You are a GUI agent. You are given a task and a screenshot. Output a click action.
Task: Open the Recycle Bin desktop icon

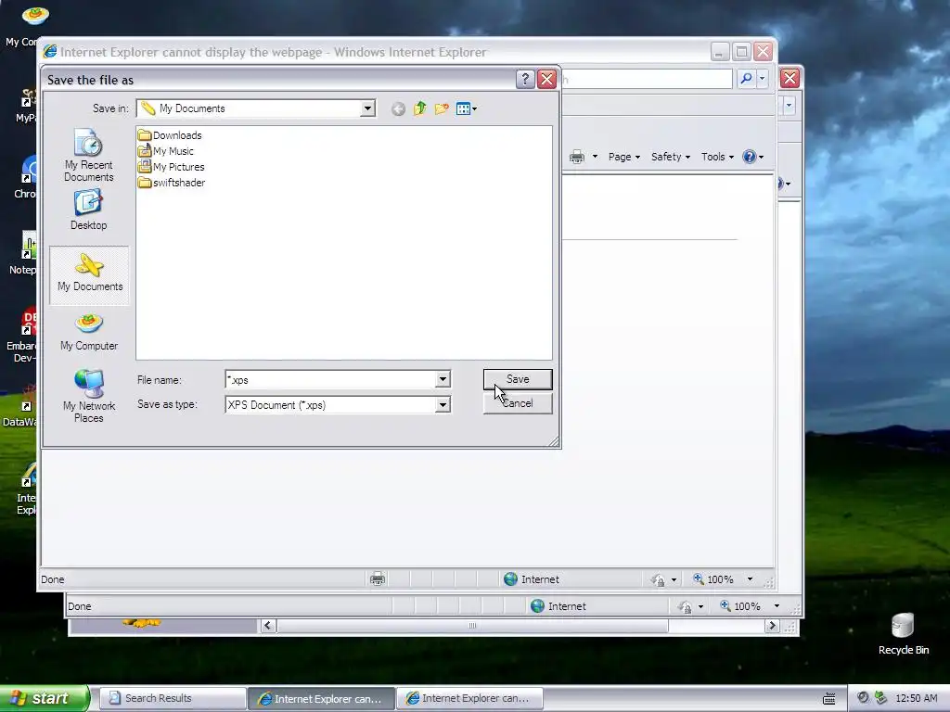point(903,633)
